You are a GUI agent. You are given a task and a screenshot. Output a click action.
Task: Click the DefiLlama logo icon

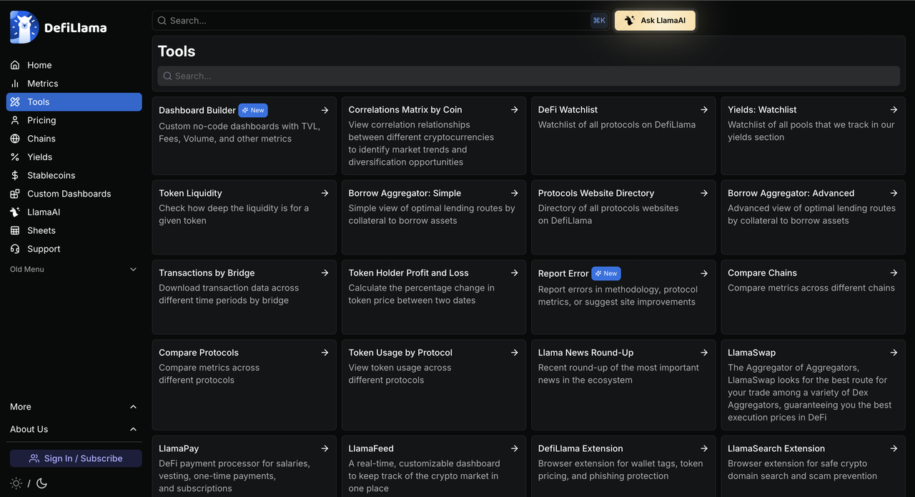(24, 27)
